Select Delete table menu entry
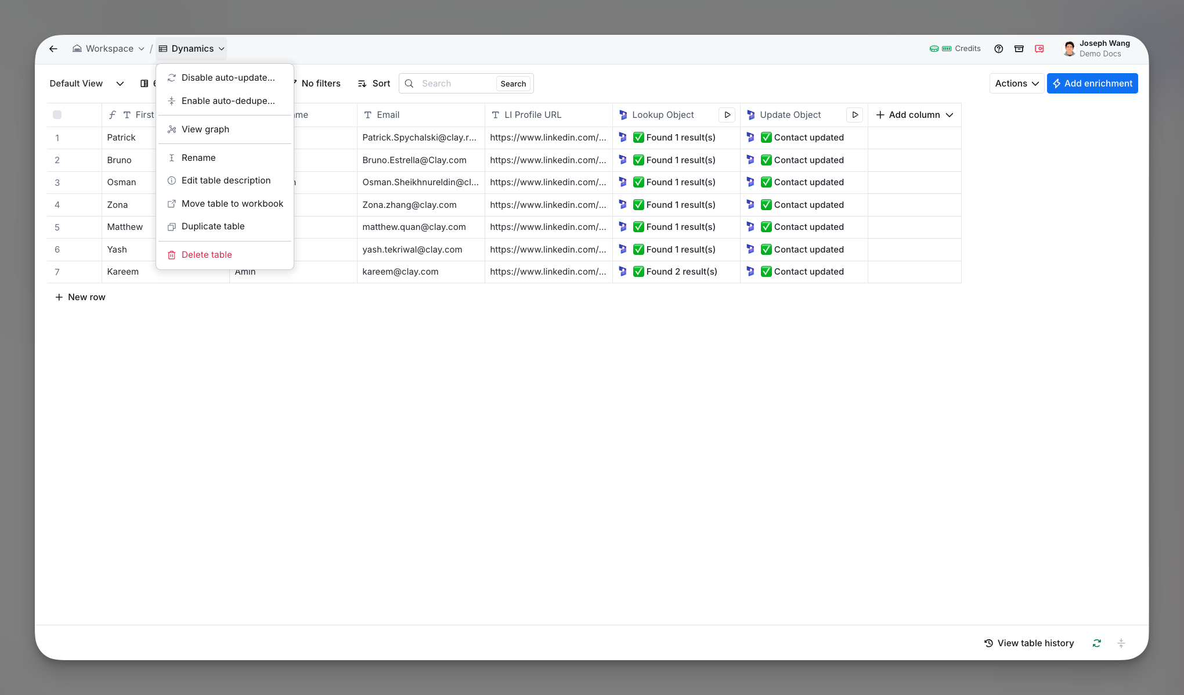Screen dimensions: 1184x695 click(x=206, y=255)
